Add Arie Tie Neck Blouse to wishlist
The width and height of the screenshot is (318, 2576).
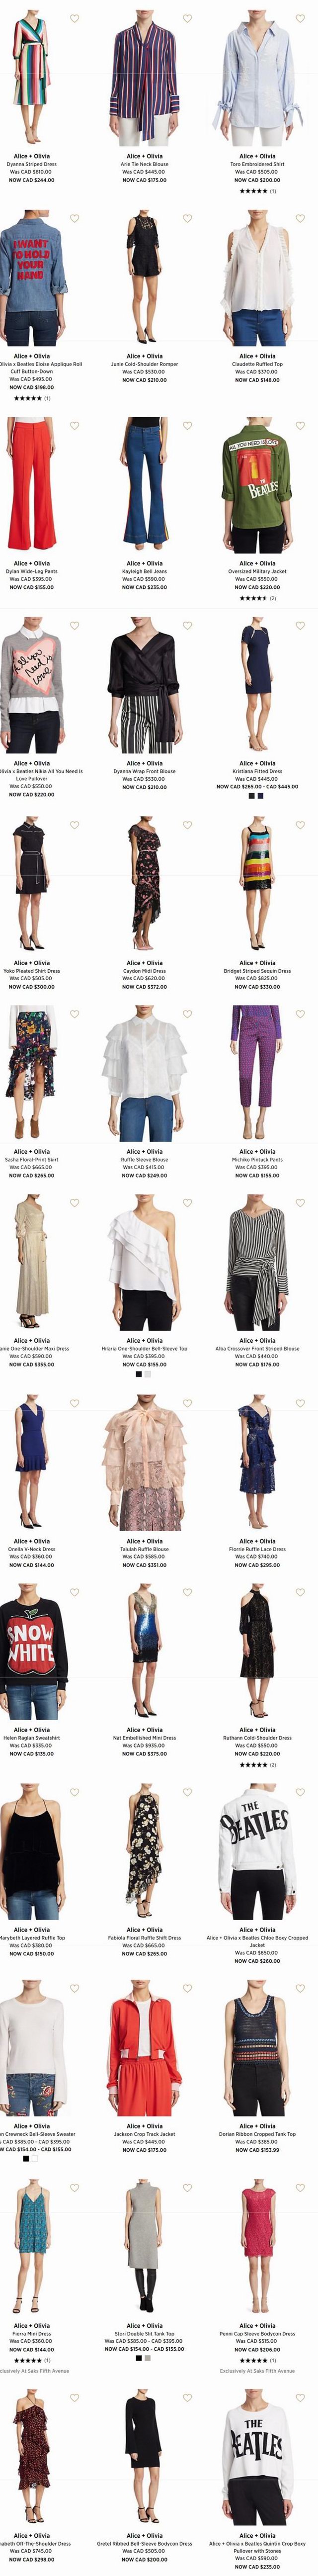[x=187, y=19]
